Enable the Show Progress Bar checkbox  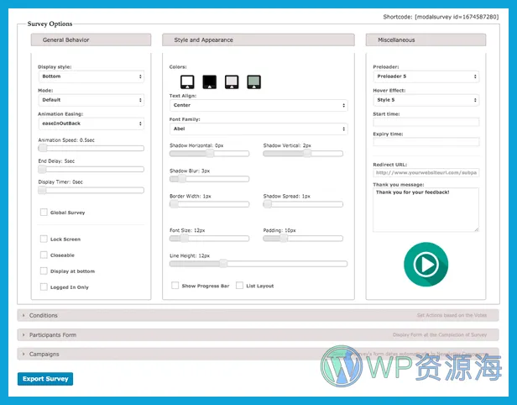[x=175, y=286]
